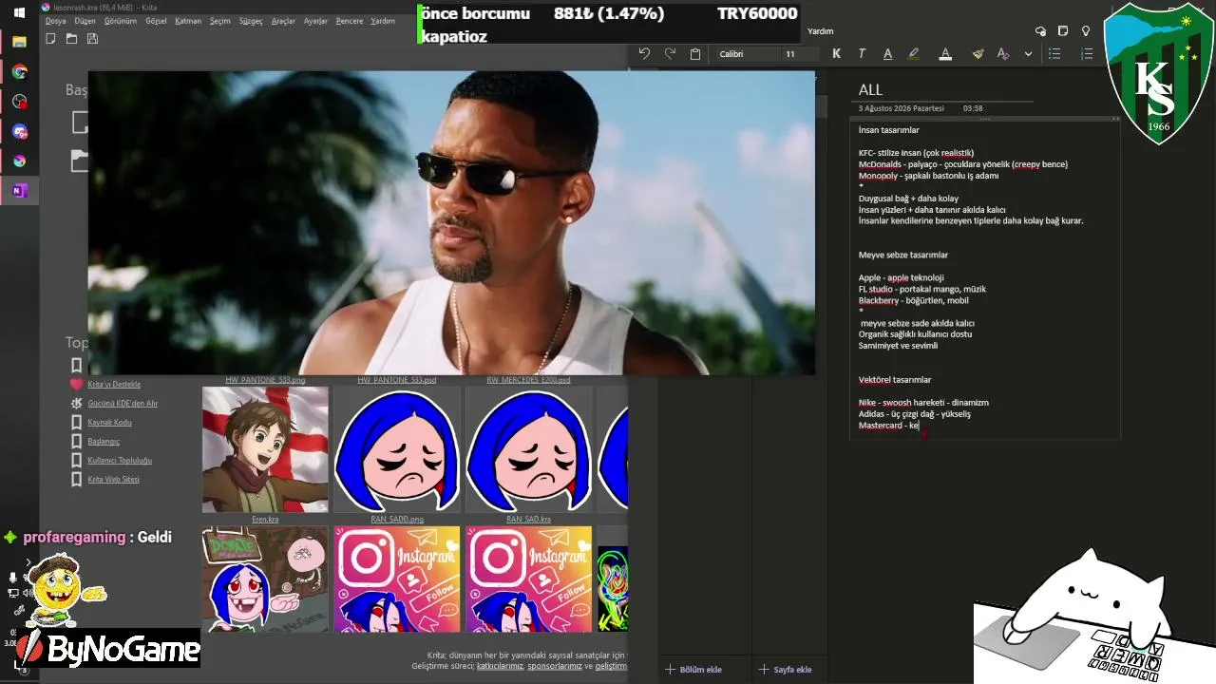Pick the font color red swatch button
The image size is (1216, 684).
pos(945,54)
